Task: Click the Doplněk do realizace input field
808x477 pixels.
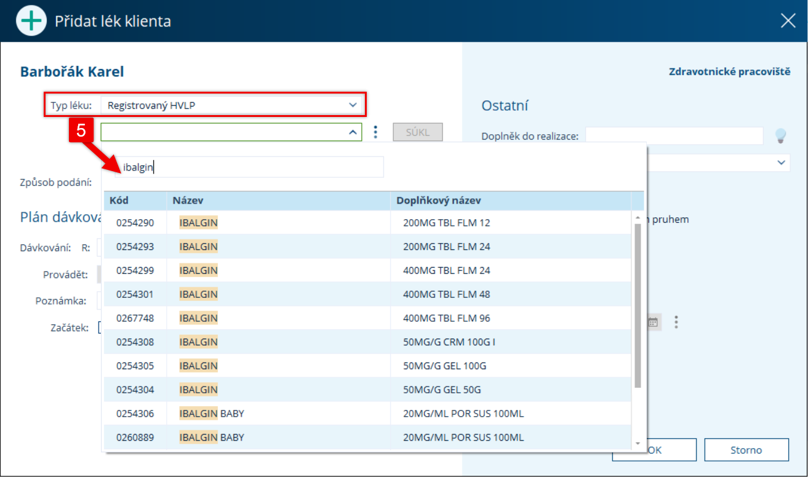Action: pos(674,135)
